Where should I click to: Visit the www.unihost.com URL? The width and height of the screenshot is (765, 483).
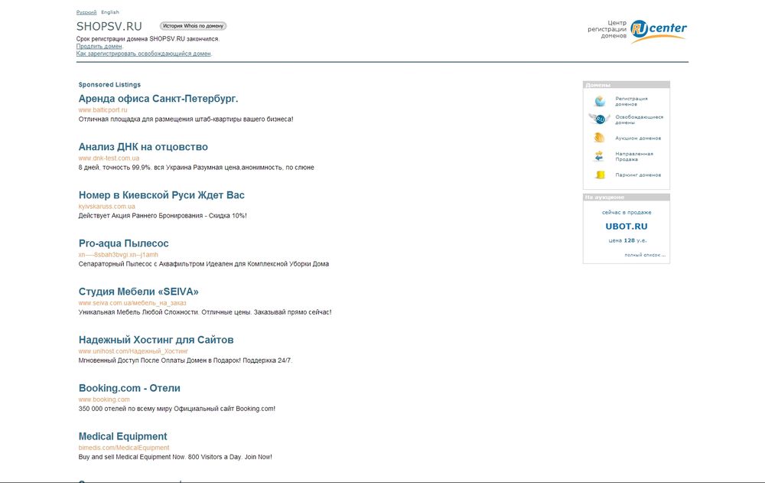133,351
